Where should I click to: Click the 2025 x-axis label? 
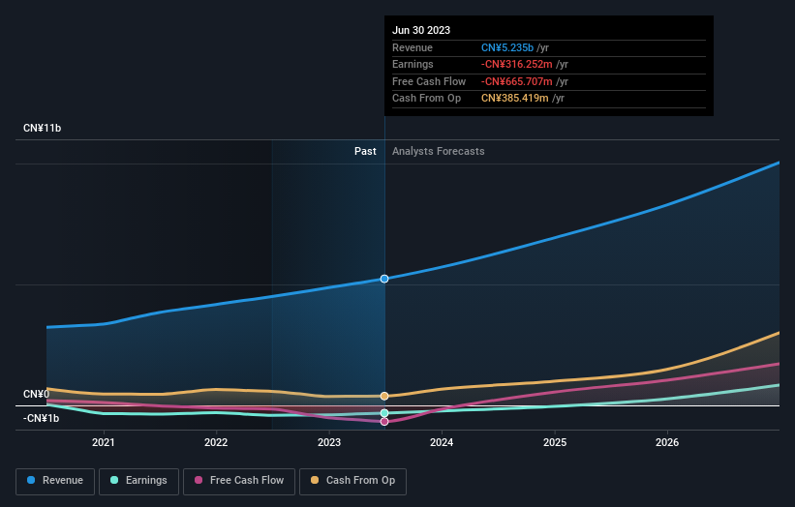pos(555,442)
